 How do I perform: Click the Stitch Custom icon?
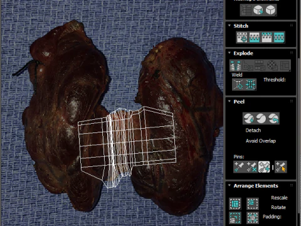tap(279, 37)
